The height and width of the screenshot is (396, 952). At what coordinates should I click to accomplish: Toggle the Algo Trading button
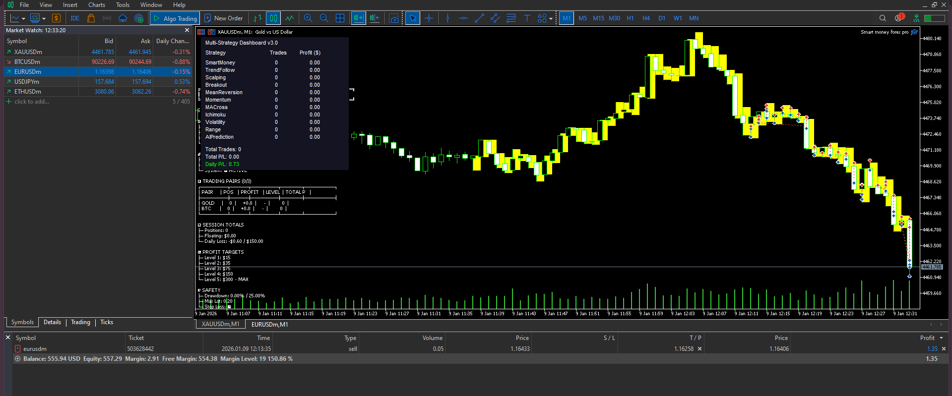point(175,18)
